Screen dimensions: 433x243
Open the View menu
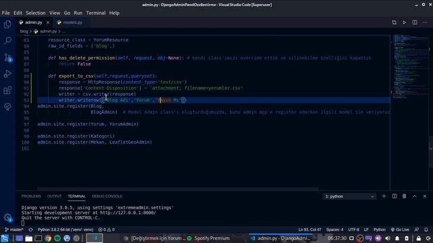pos(55,13)
